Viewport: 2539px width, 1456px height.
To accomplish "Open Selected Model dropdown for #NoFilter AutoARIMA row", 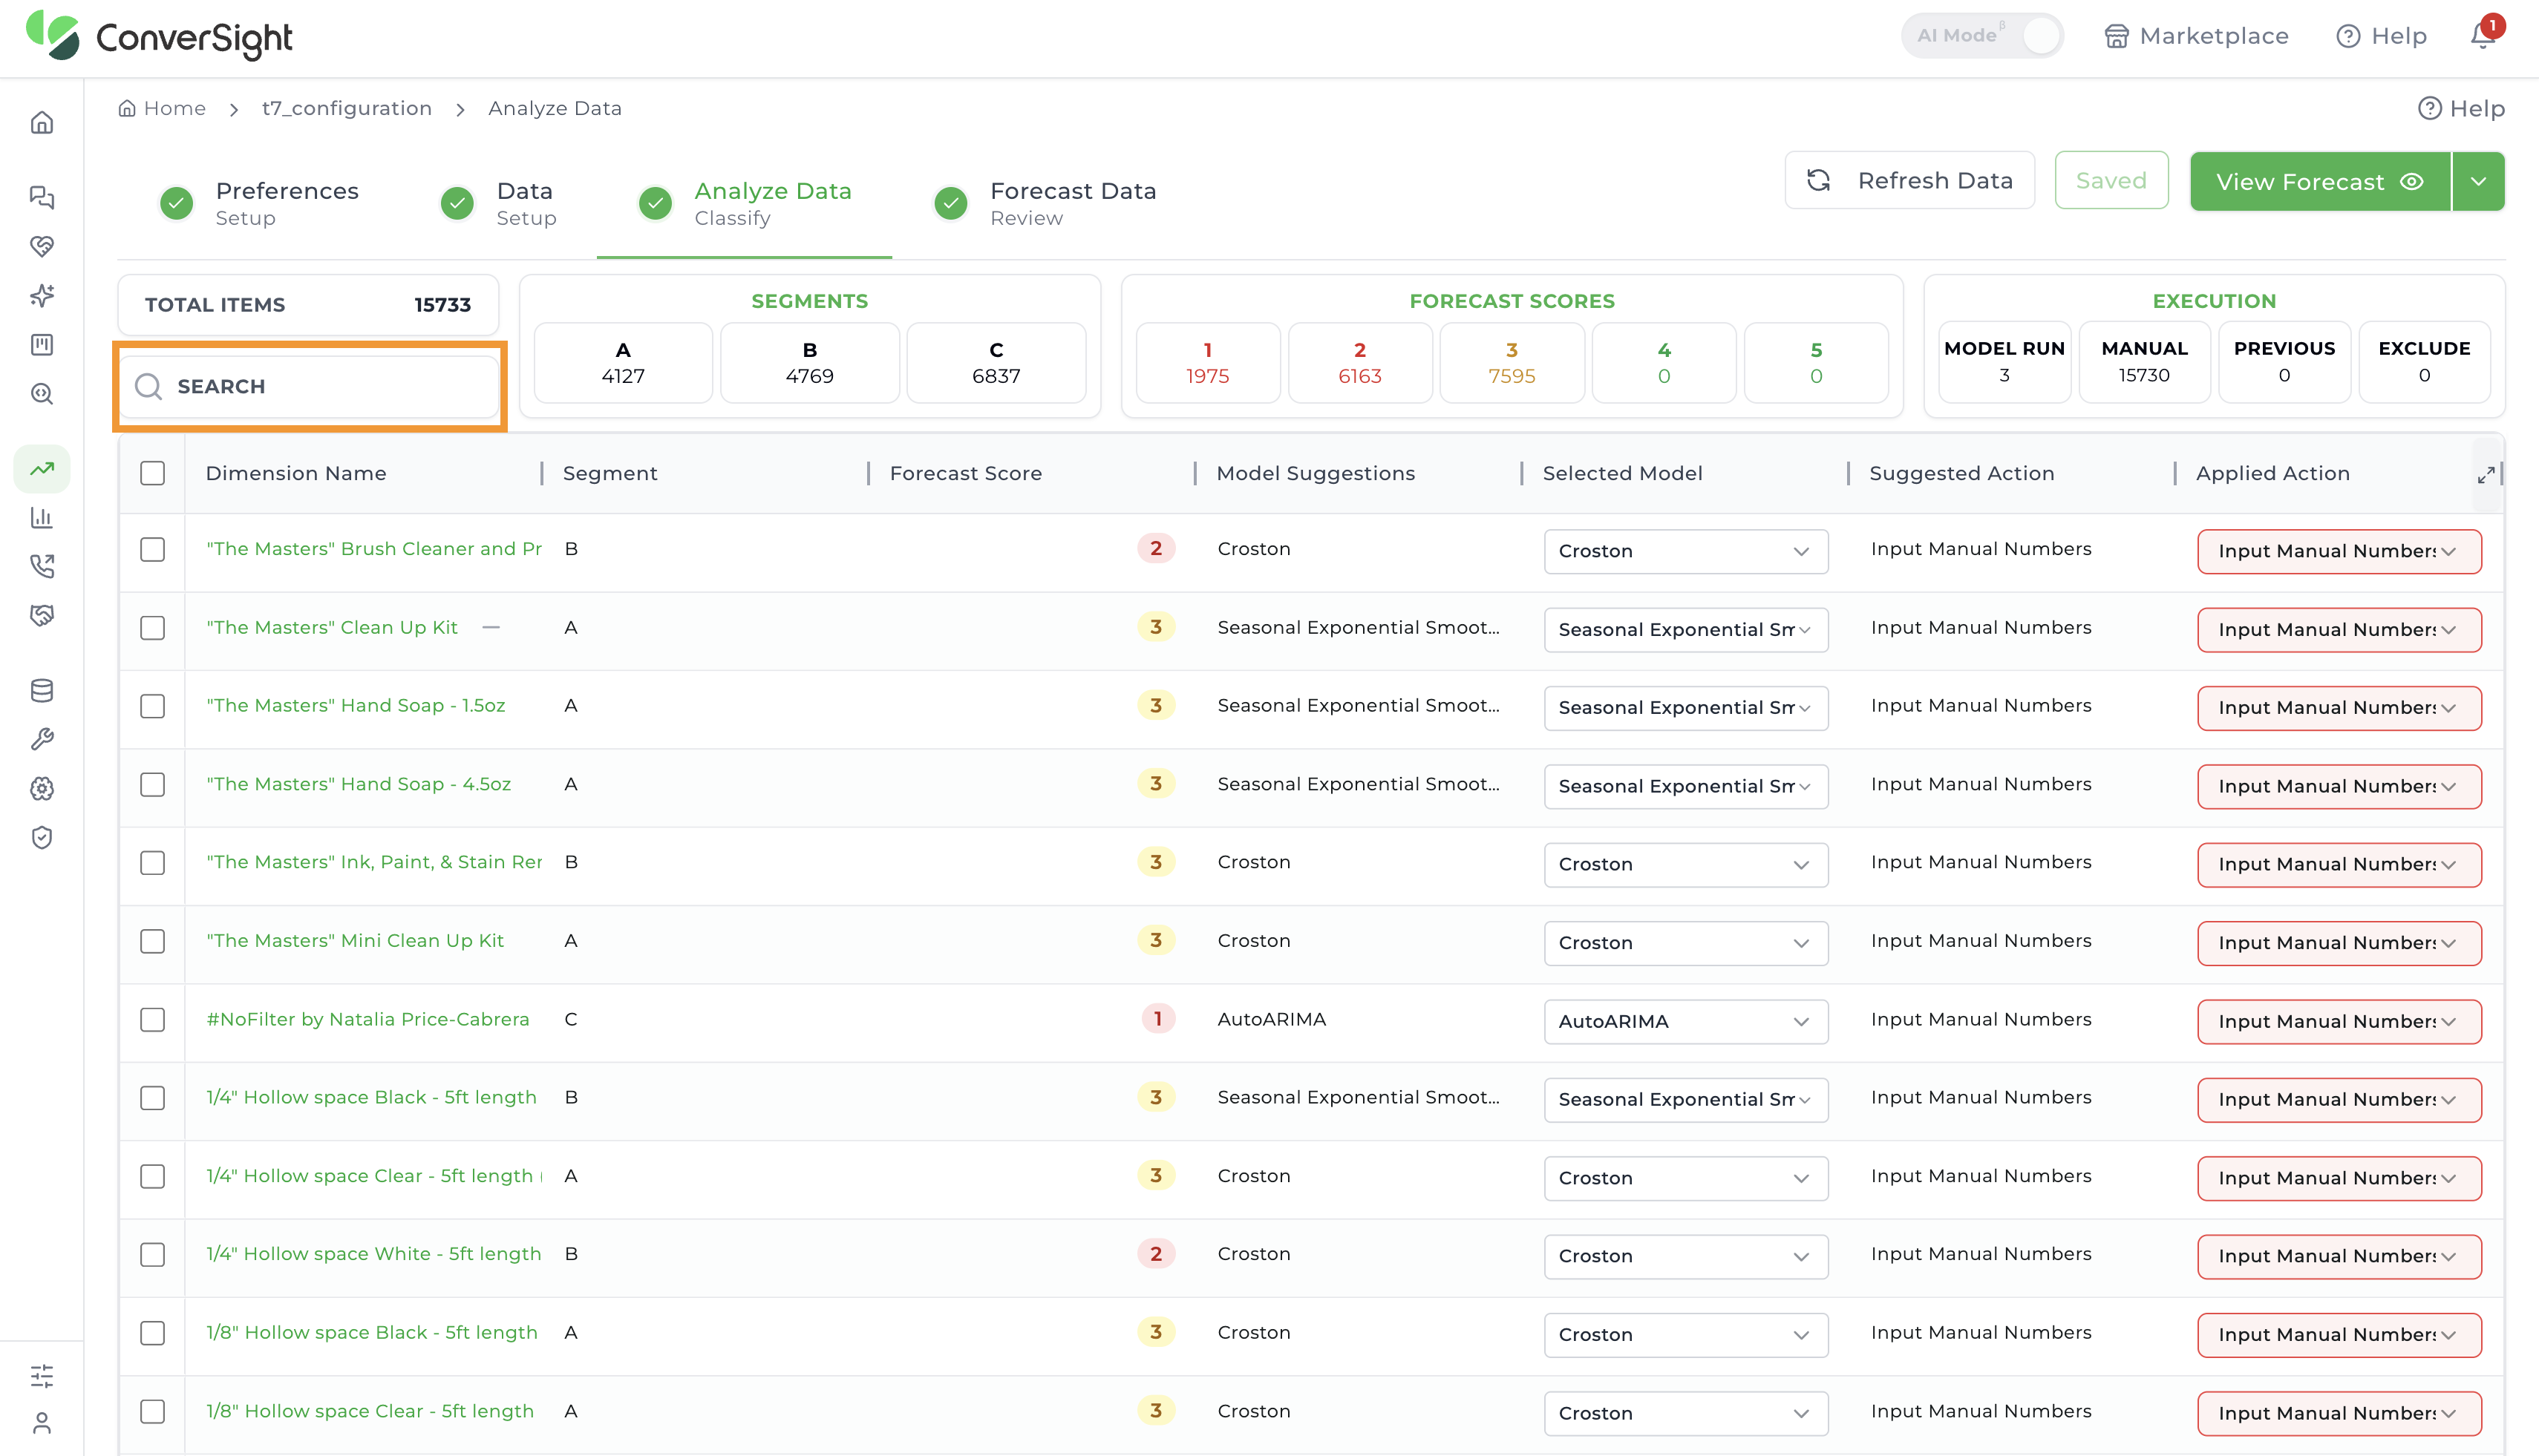I will click(x=1686, y=1022).
